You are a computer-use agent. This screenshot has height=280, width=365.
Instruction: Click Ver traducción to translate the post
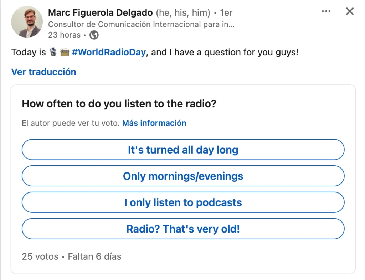tap(43, 72)
